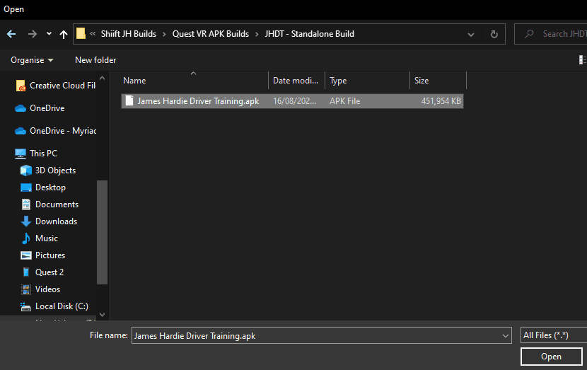Select Shiift JH Builds breadcrumb

pos(129,34)
